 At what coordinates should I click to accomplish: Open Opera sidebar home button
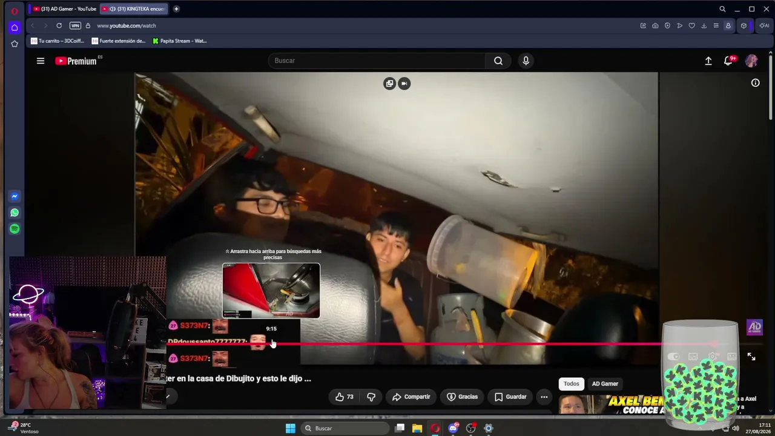(x=15, y=27)
